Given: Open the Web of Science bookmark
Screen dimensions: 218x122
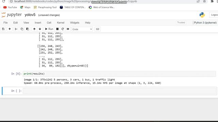Looking at the screenshot, I should pos(102,7).
